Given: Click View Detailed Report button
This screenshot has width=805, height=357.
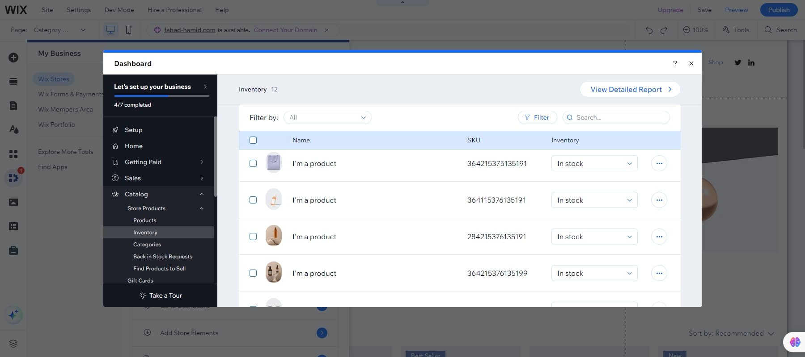Looking at the screenshot, I should tap(630, 89).
